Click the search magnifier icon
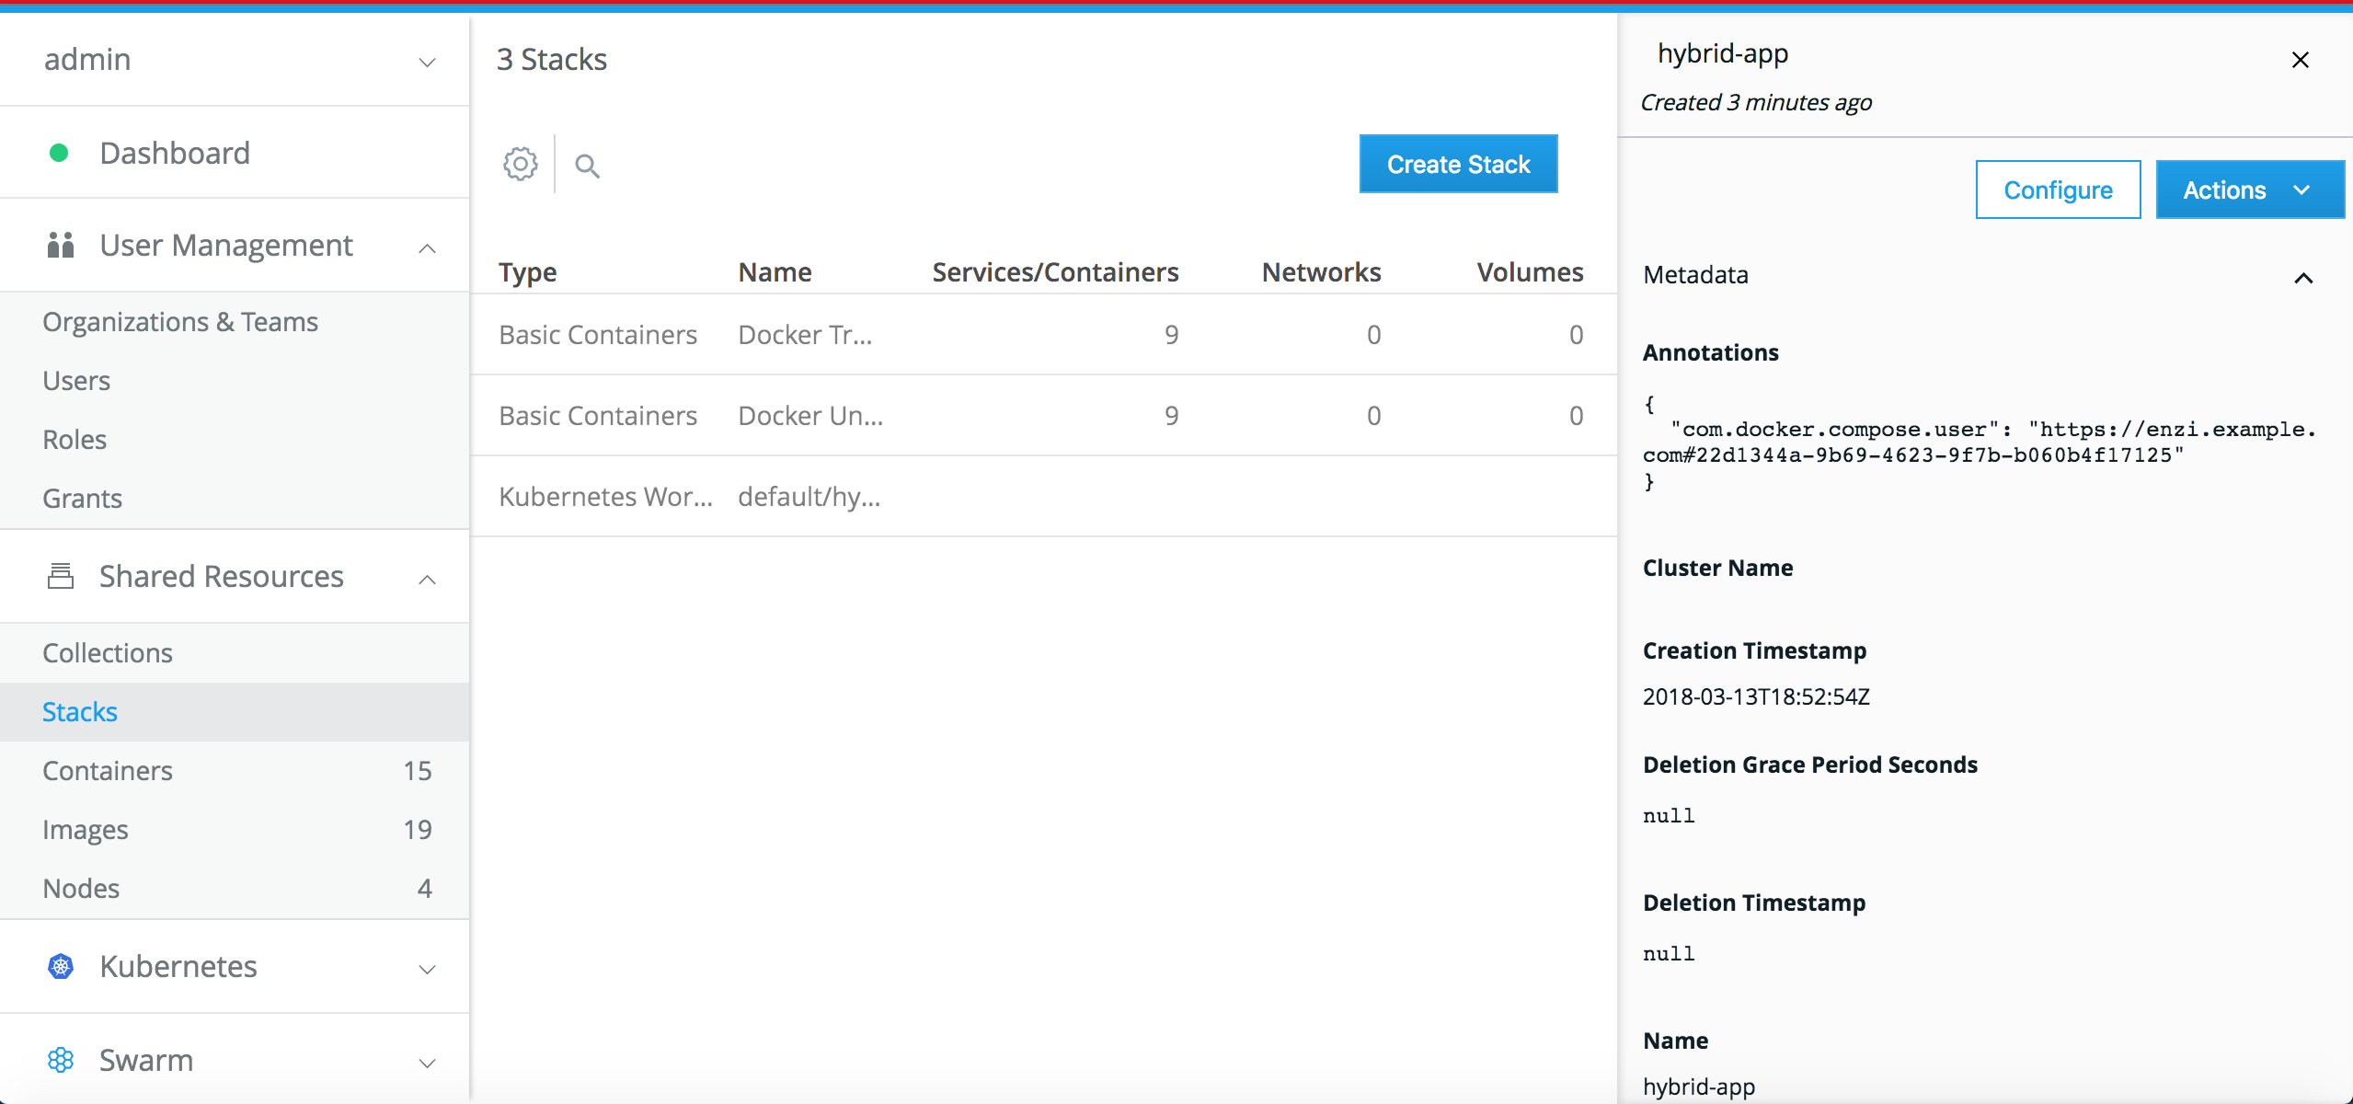This screenshot has width=2353, height=1104. tap(587, 166)
